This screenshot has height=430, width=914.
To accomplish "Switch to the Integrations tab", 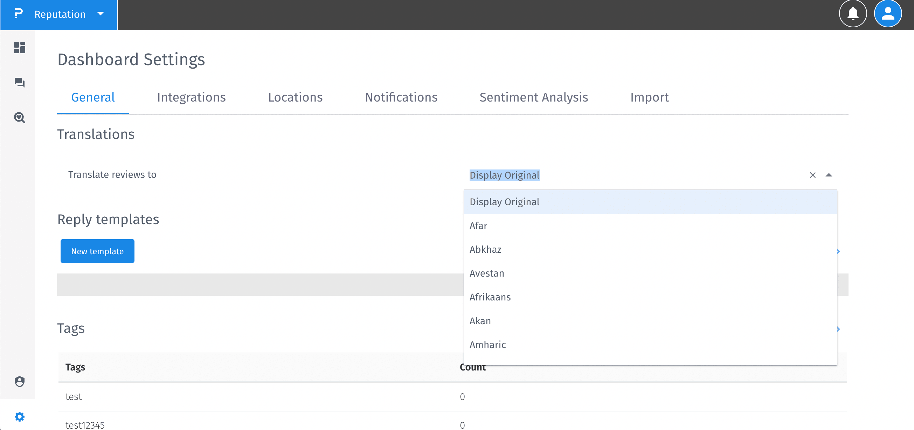I will tap(191, 97).
